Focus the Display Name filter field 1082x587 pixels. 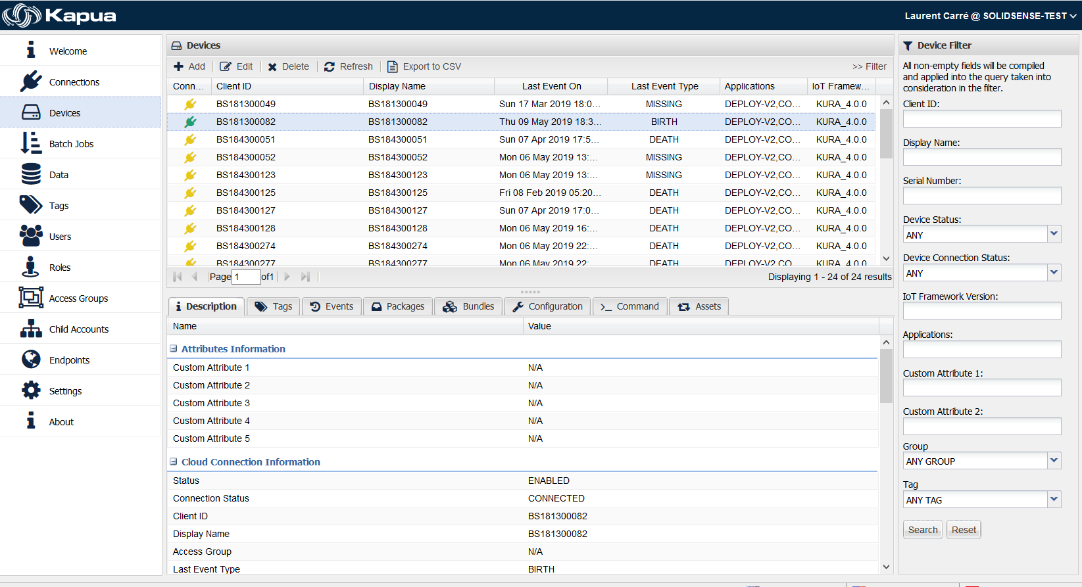(982, 156)
